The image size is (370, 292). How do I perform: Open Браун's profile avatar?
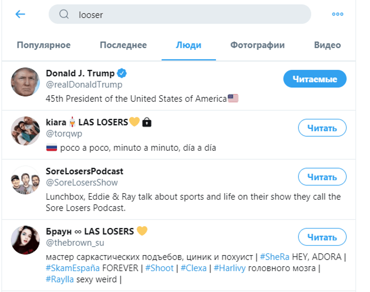25,240
